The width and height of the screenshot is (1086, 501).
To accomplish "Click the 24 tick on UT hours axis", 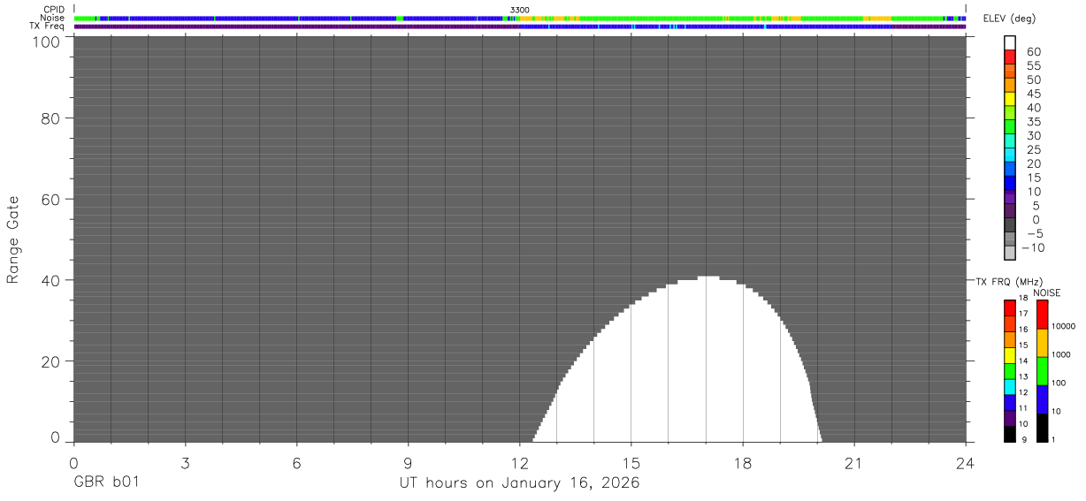I will 966,462.
